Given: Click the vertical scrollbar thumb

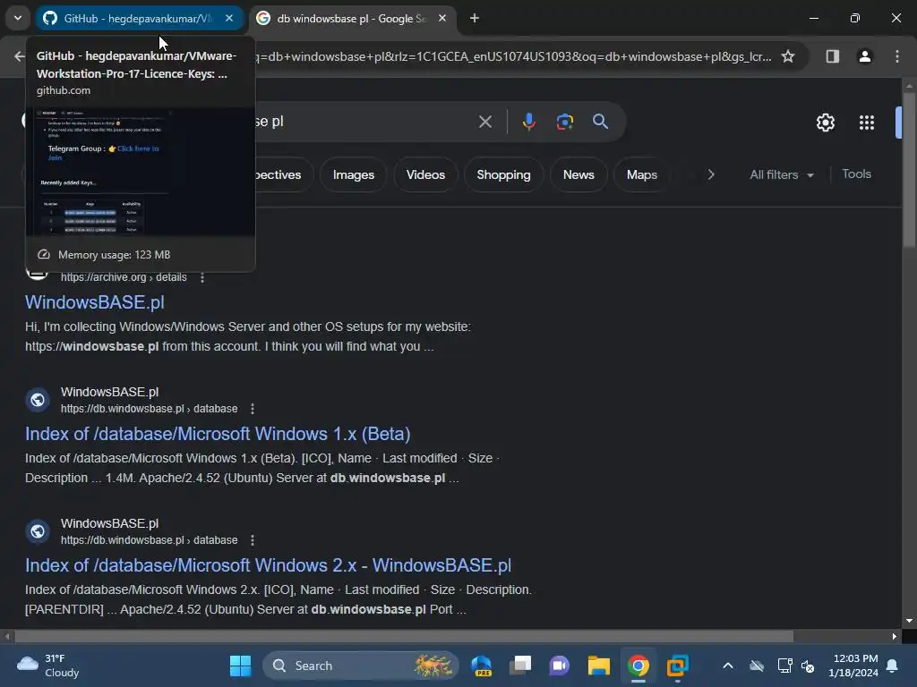Looking at the screenshot, I should [x=909, y=169].
